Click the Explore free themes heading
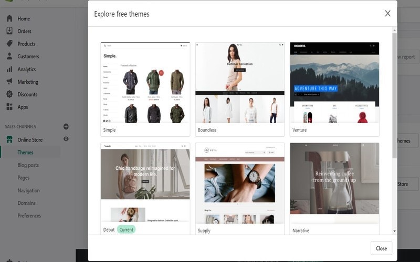Viewport: 420px width, 262px height. pos(122,14)
